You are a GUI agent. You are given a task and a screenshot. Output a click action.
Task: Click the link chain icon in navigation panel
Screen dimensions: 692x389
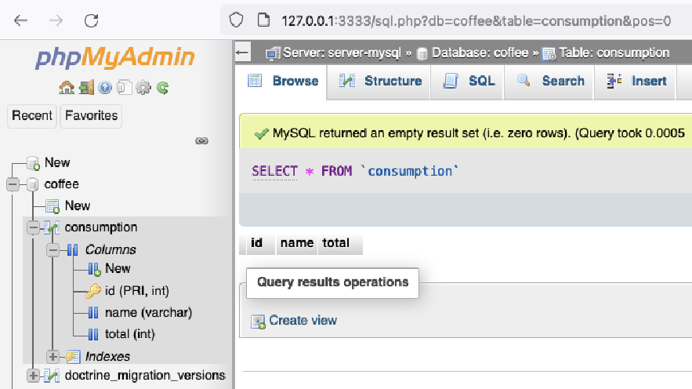click(201, 141)
